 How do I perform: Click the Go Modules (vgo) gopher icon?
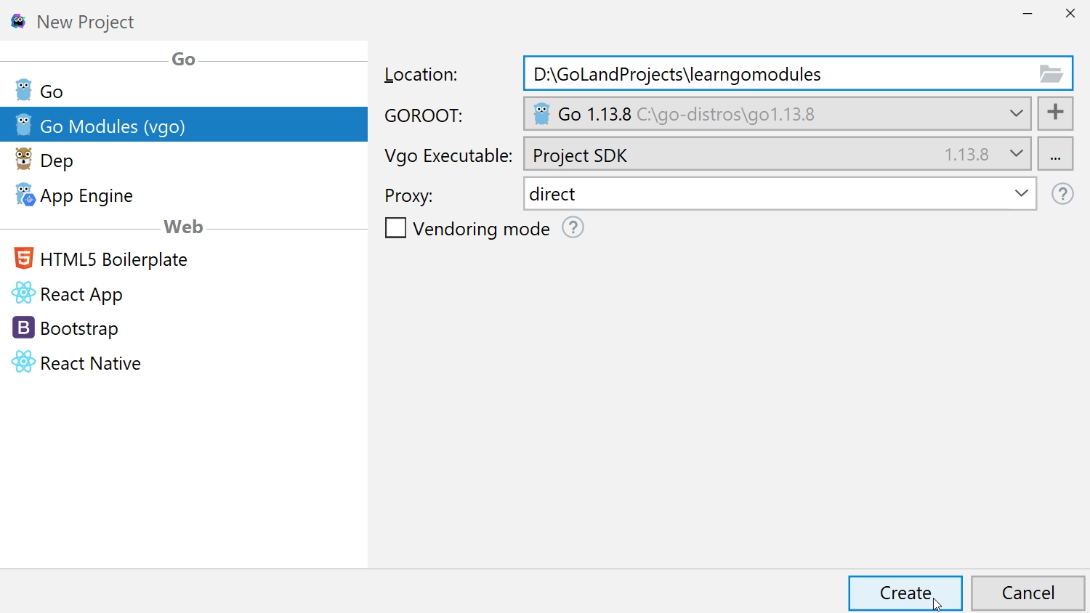click(23, 125)
